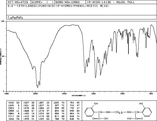The height and width of the screenshot is (121, 157).
Task: Select the compound name 2,2'-(ETHYLENEDIIMINO)BIS line
Action: click(x=58, y=6)
